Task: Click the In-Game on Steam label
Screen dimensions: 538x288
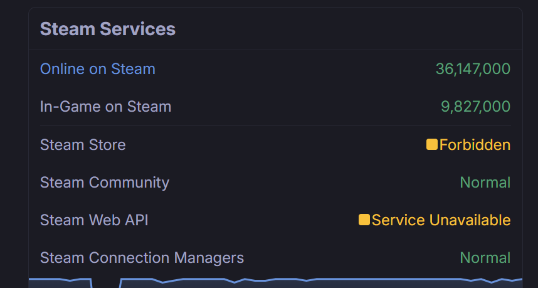Action: 105,107
